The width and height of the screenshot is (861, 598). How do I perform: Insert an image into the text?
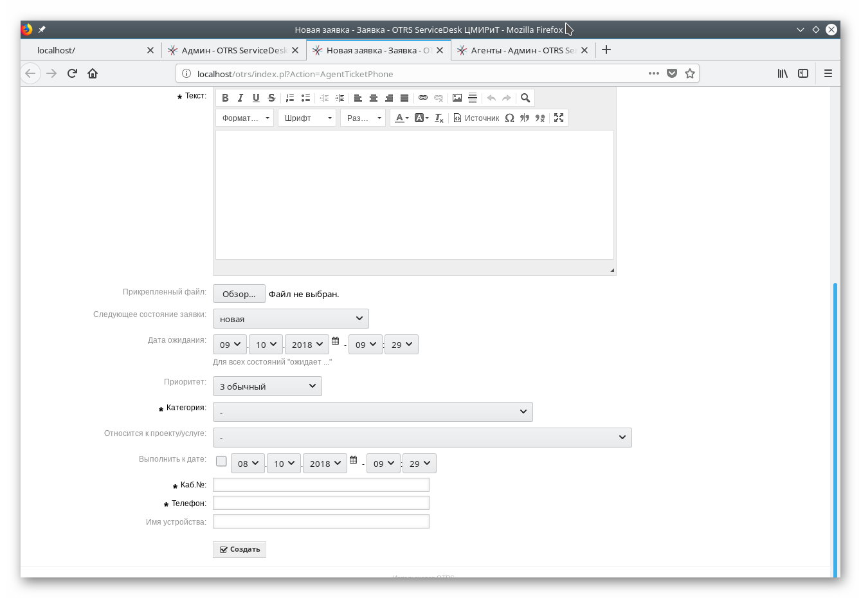tap(457, 98)
